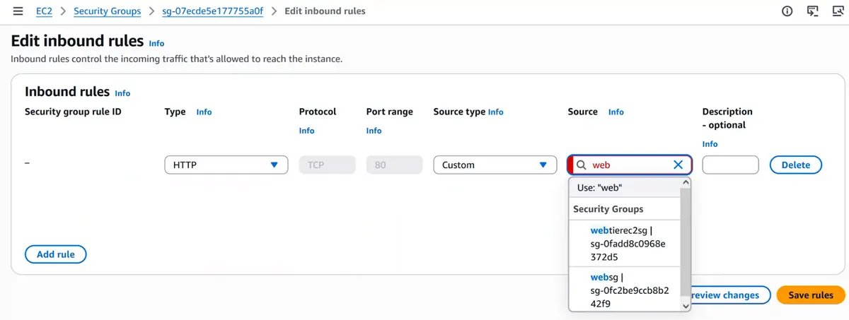
Task: Click the Source suggestion list scrollbar
Action: point(685,240)
